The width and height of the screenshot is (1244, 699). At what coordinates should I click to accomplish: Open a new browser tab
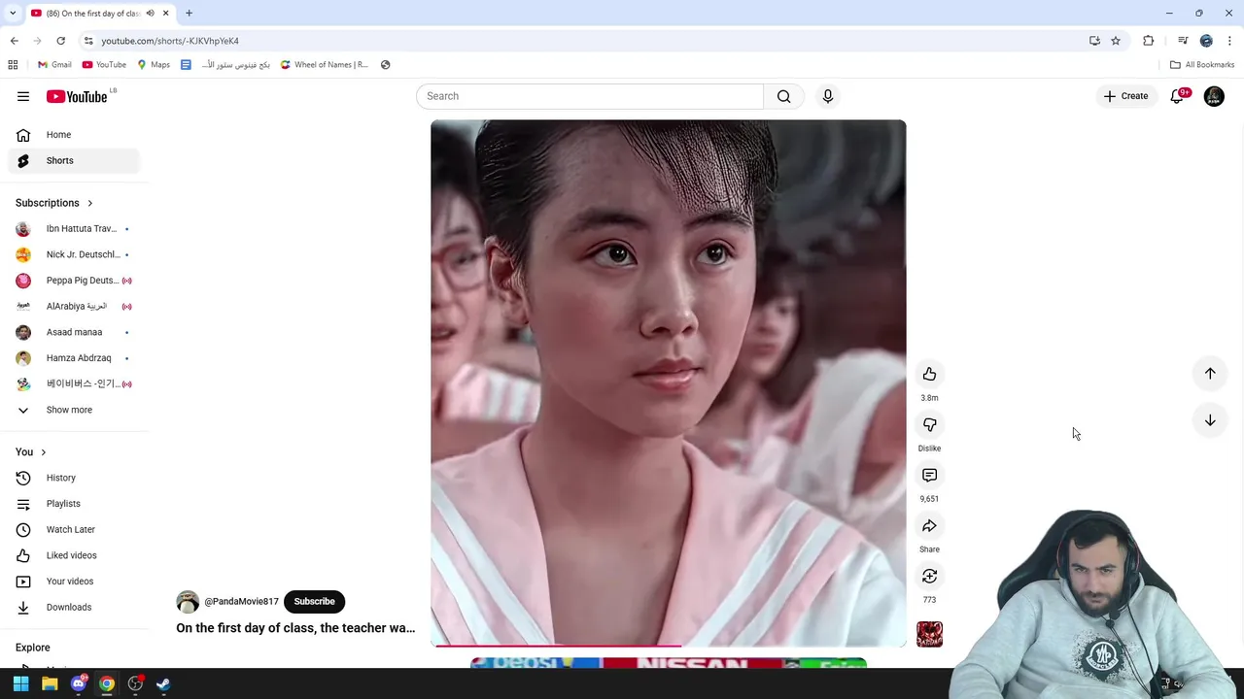[x=189, y=14]
